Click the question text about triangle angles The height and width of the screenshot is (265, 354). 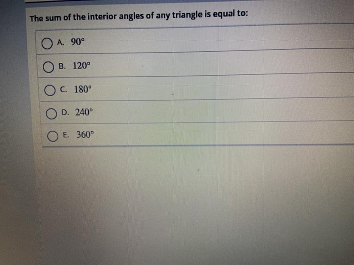[x=139, y=16]
